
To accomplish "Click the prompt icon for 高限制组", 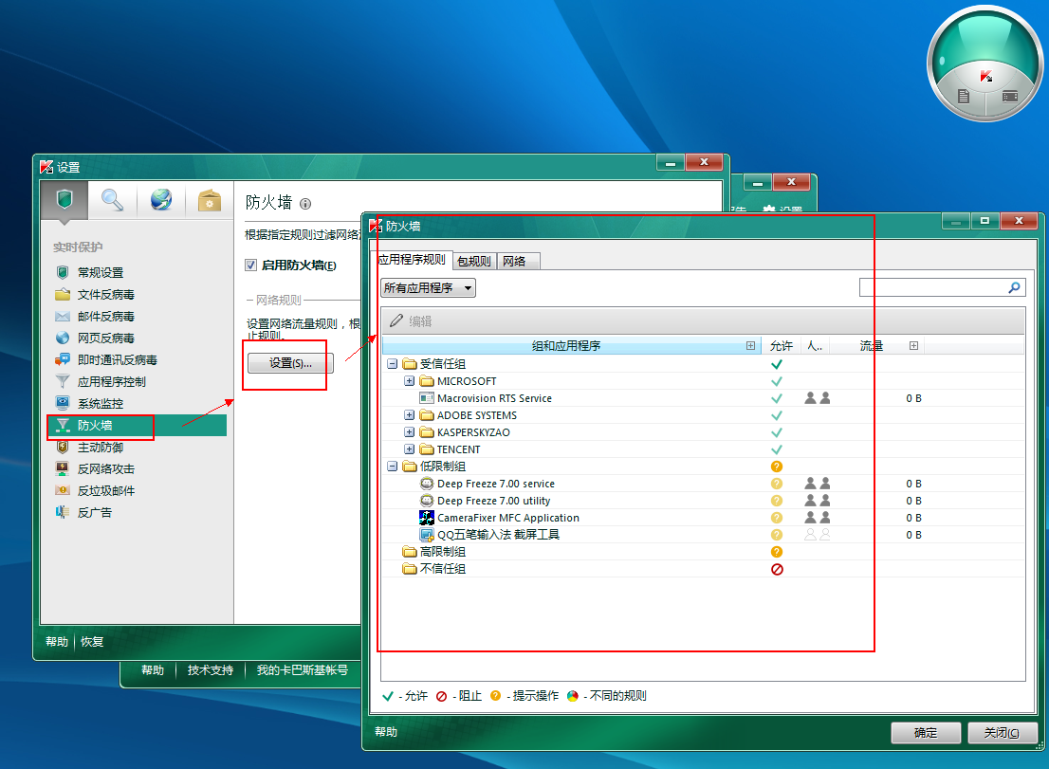I will coord(777,552).
